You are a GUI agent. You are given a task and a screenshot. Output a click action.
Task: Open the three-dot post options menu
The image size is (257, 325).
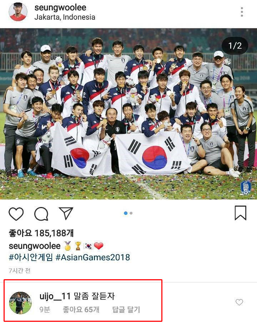pos(242,12)
